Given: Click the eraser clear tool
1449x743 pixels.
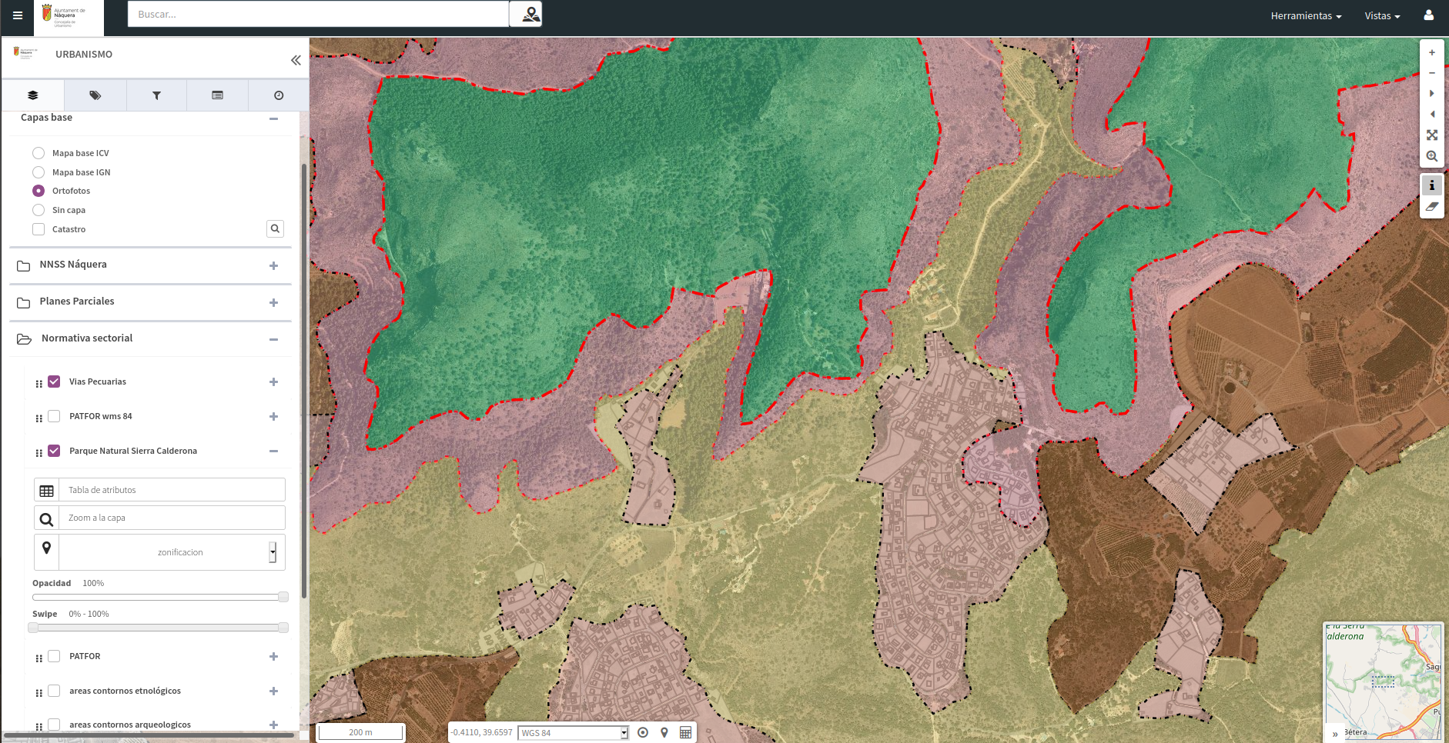Looking at the screenshot, I should (1431, 206).
